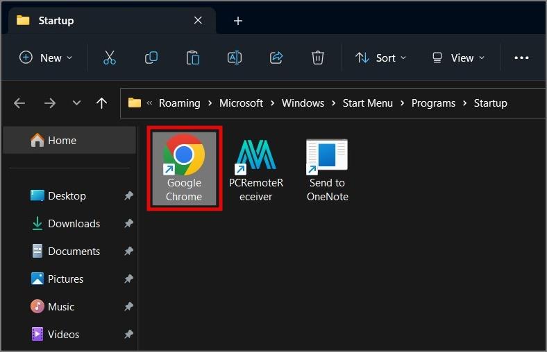The image size is (547, 352).
Task: Go back with the left arrow
Action: click(19, 103)
